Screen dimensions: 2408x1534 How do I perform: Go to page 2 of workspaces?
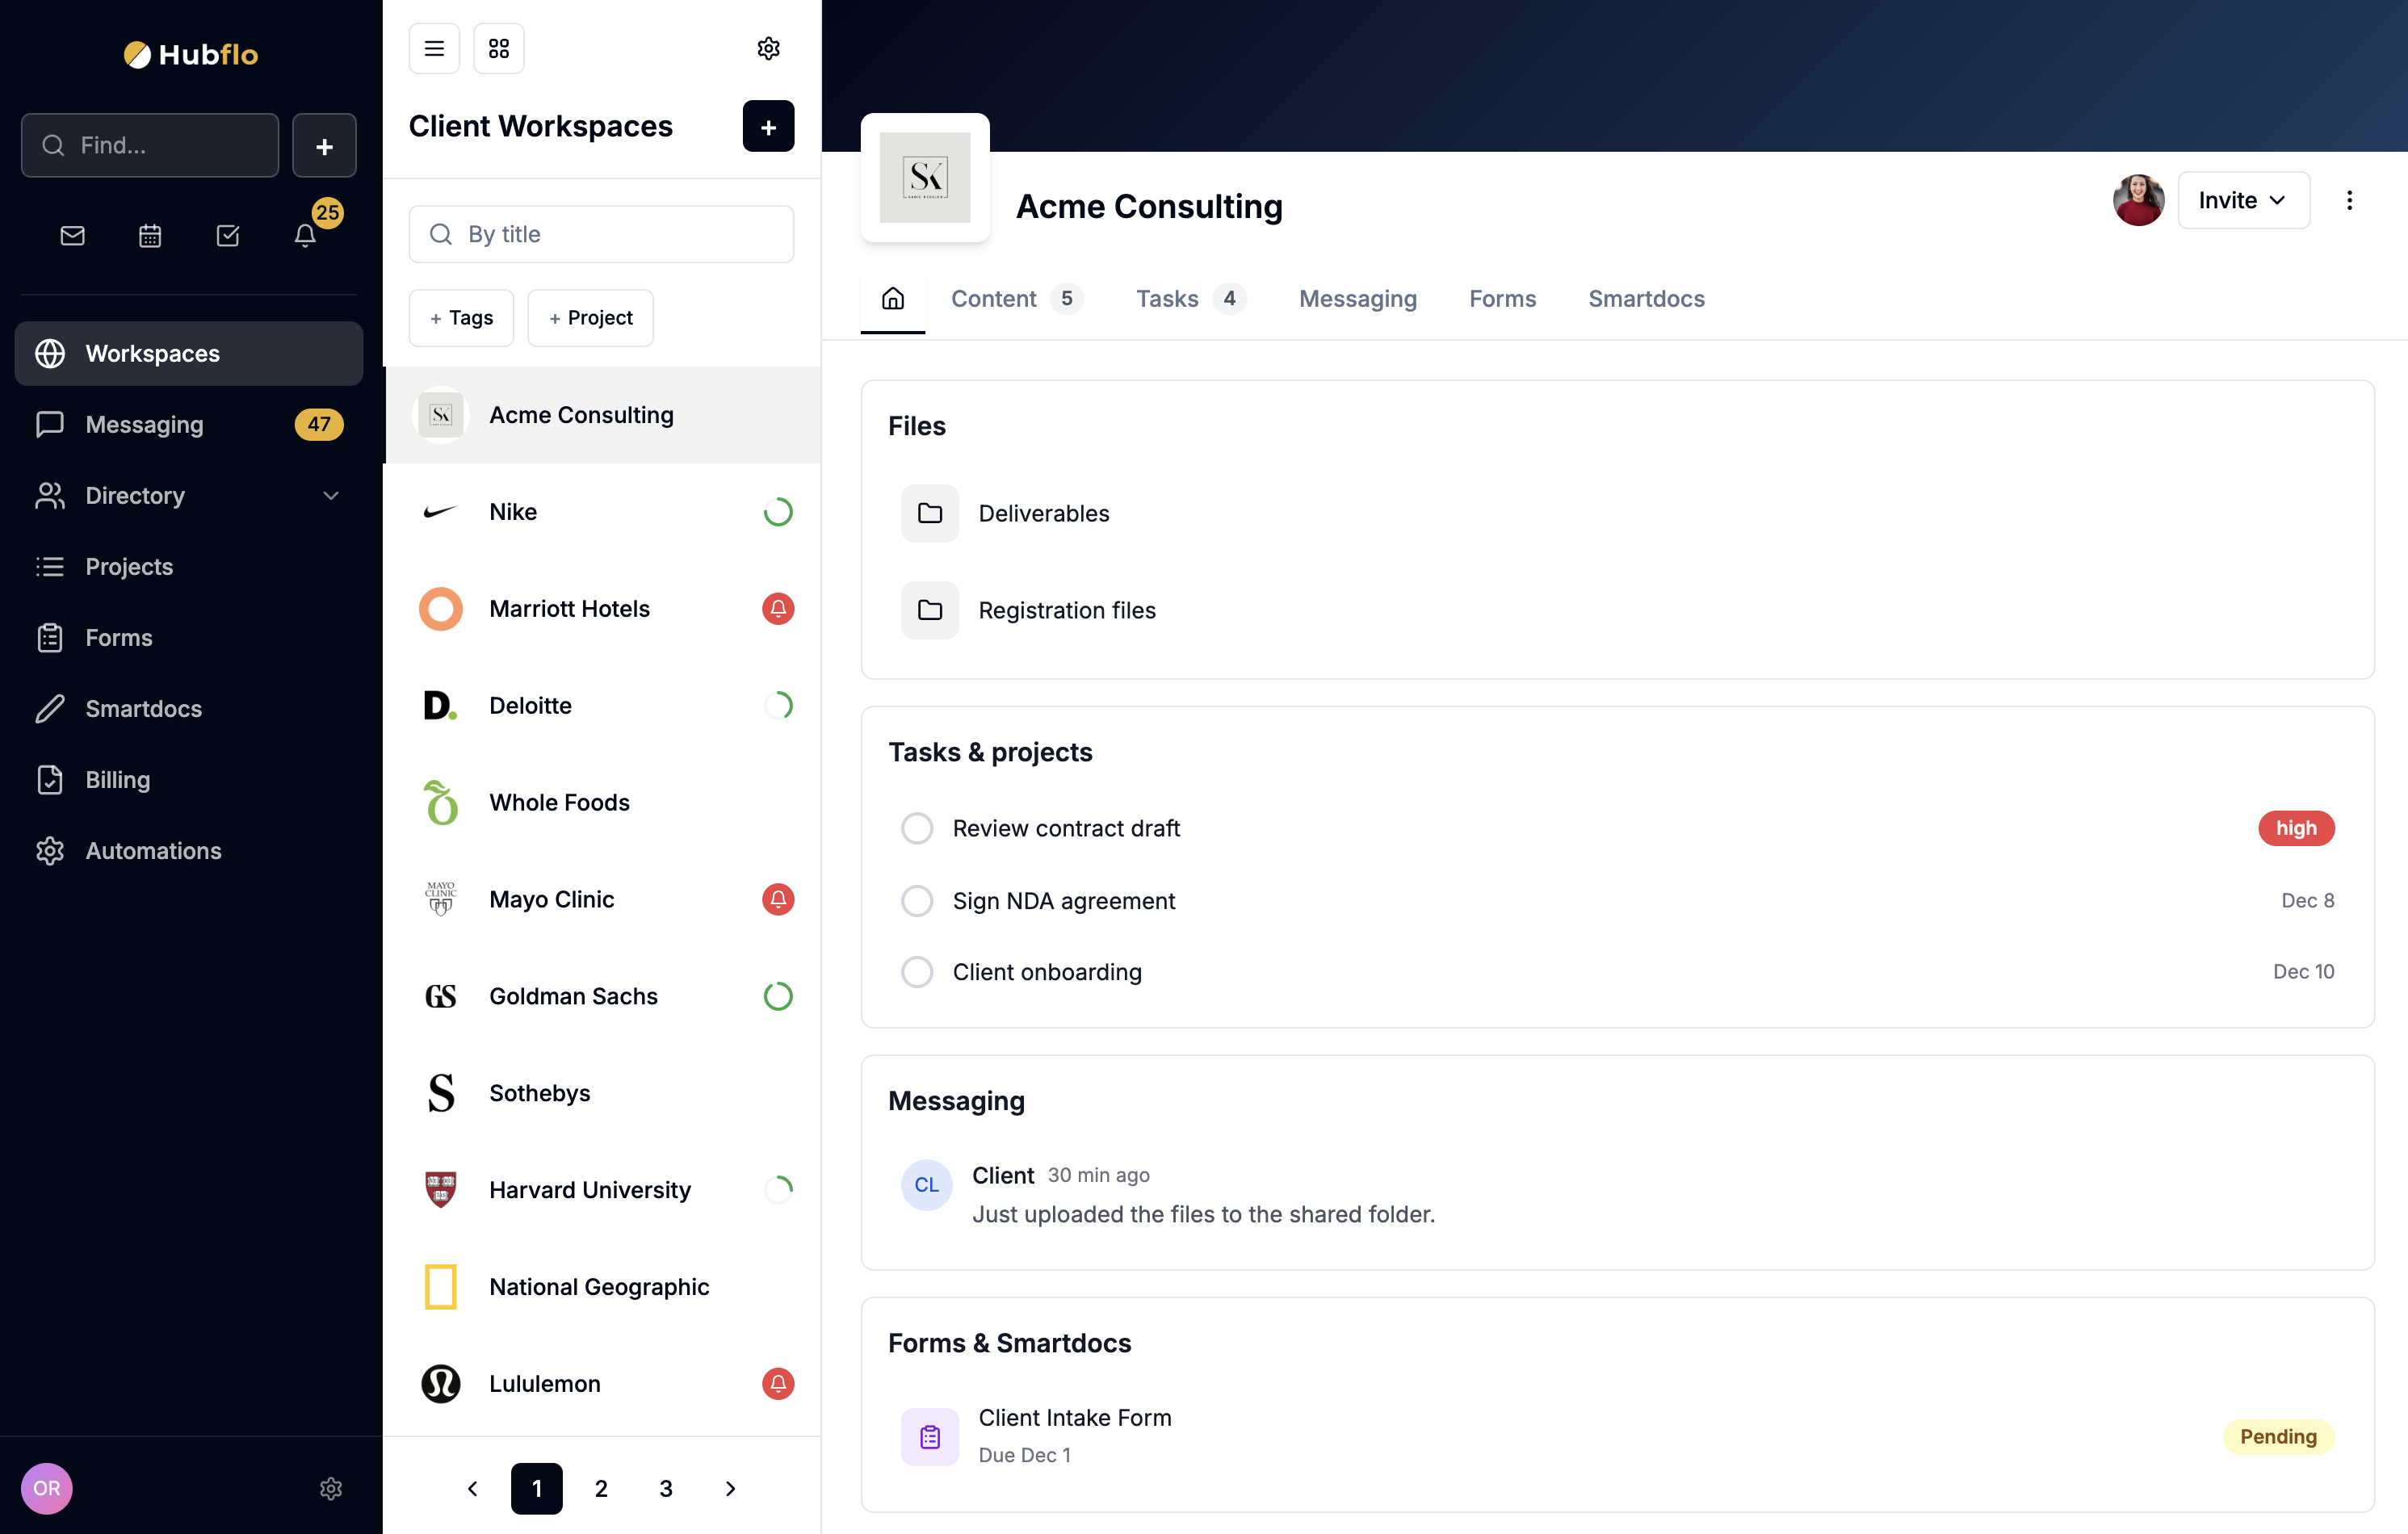pyautogui.click(x=601, y=1488)
